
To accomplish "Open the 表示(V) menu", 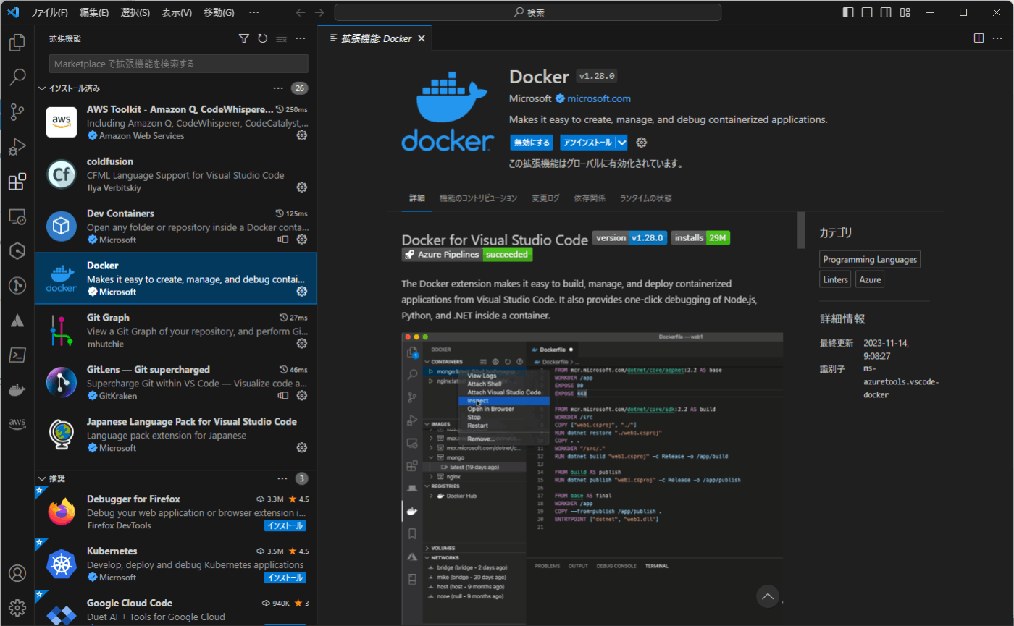I will pos(177,12).
